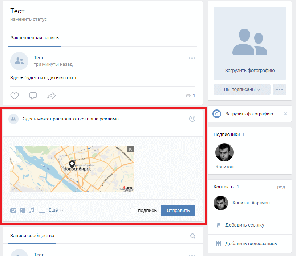Share the pinned post with arrow icon
Viewport: 296px width, 256px height.
(52, 96)
